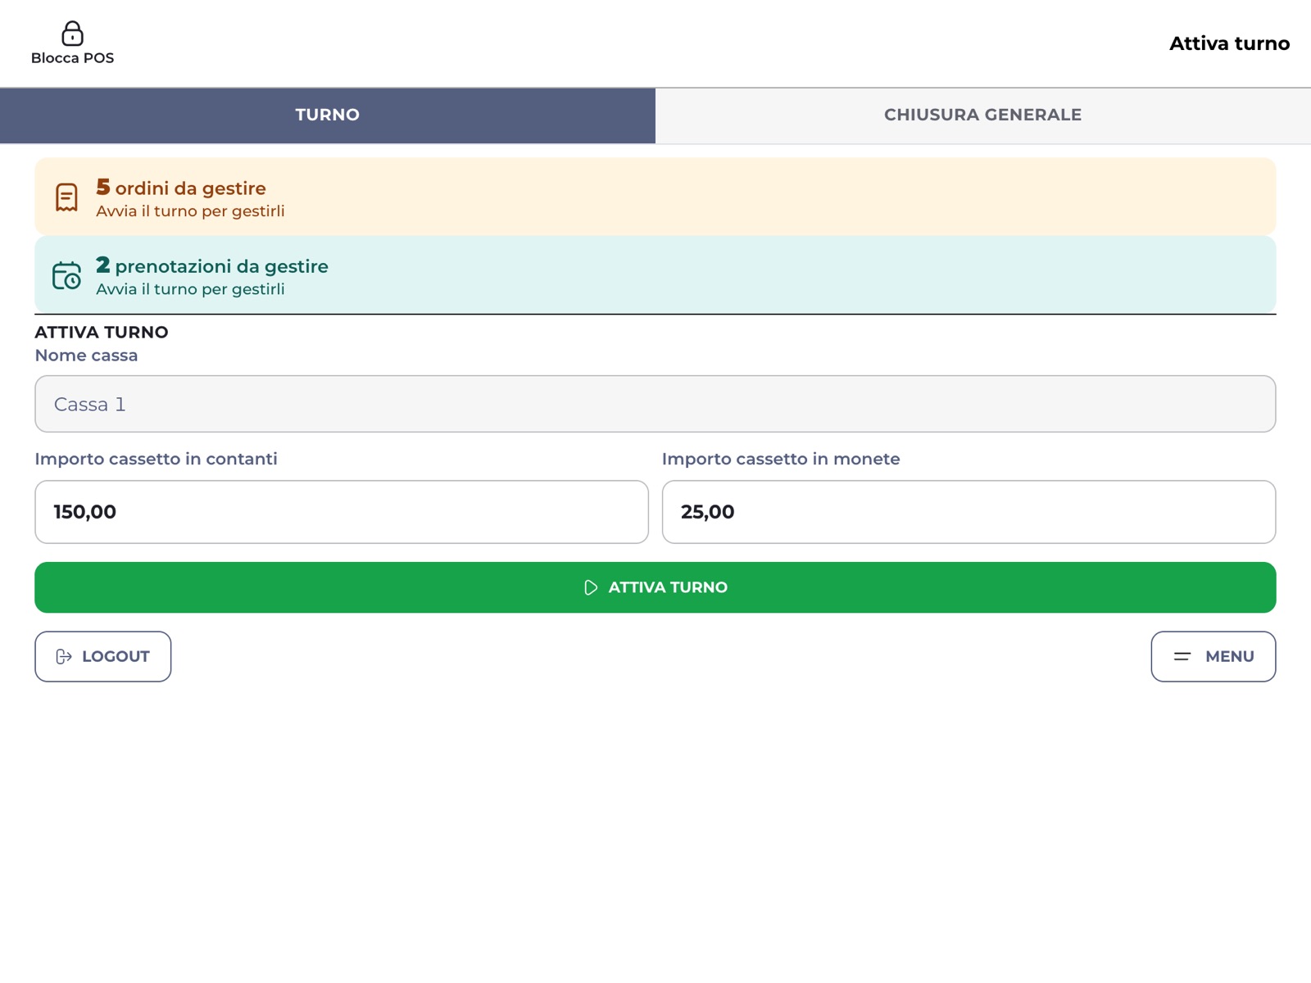Edit the coin drawer amount 25,00 field

969,512
